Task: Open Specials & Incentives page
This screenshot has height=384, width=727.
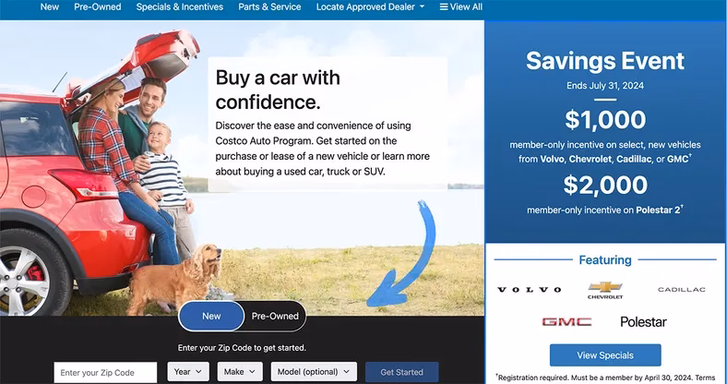Action: [179, 7]
